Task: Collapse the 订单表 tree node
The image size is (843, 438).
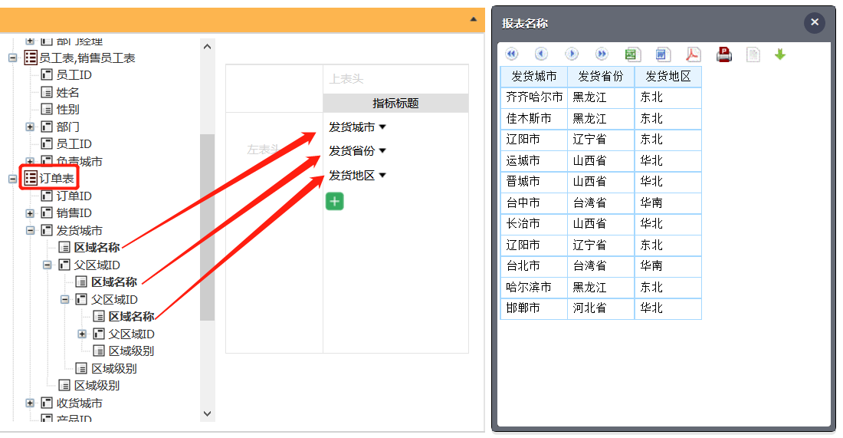Action: [x=13, y=179]
